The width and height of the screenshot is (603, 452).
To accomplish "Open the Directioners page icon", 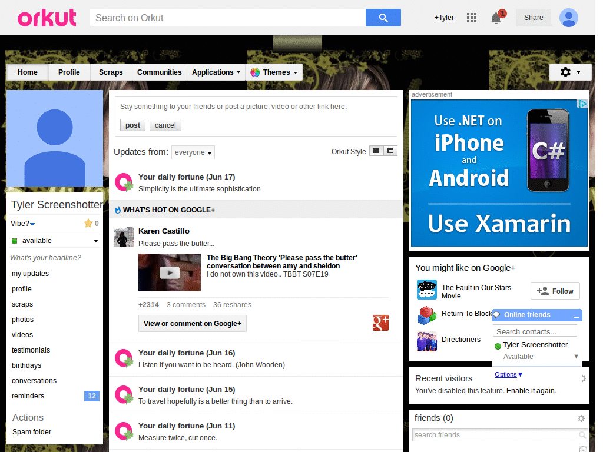I will pos(427,341).
